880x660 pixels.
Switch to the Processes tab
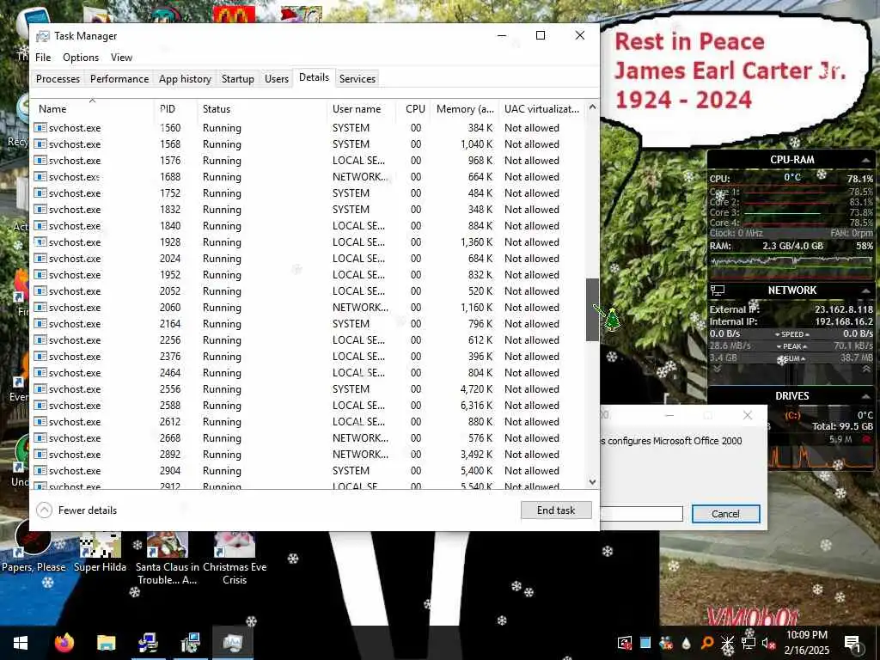point(58,78)
